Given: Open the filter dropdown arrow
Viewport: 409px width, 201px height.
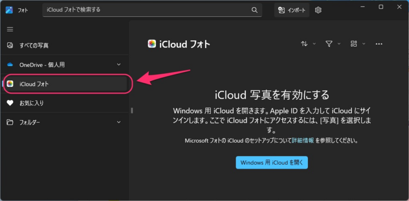Looking at the screenshot, I should click(x=339, y=44).
